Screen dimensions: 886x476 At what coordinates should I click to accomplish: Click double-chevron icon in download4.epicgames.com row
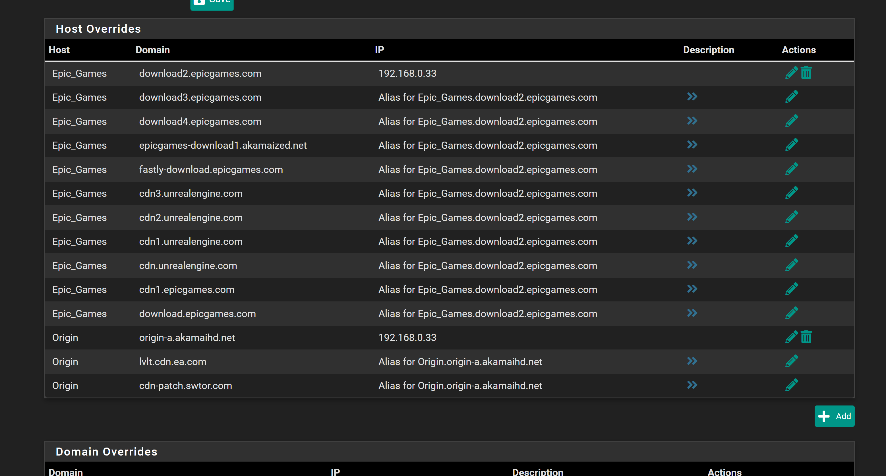click(692, 121)
